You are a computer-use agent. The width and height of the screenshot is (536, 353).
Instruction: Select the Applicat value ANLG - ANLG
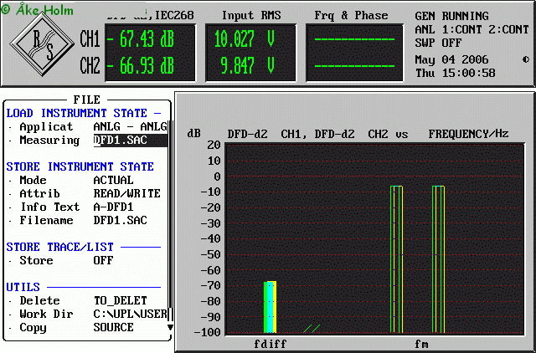131,126
